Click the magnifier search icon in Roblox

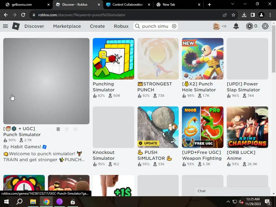tap(137, 26)
